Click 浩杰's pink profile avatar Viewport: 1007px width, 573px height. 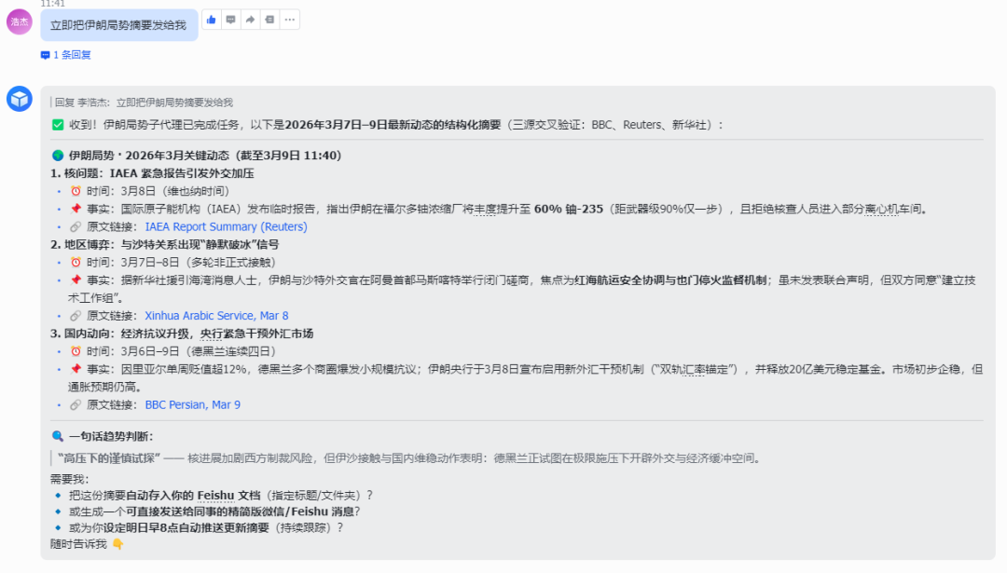click(x=19, y=20)
